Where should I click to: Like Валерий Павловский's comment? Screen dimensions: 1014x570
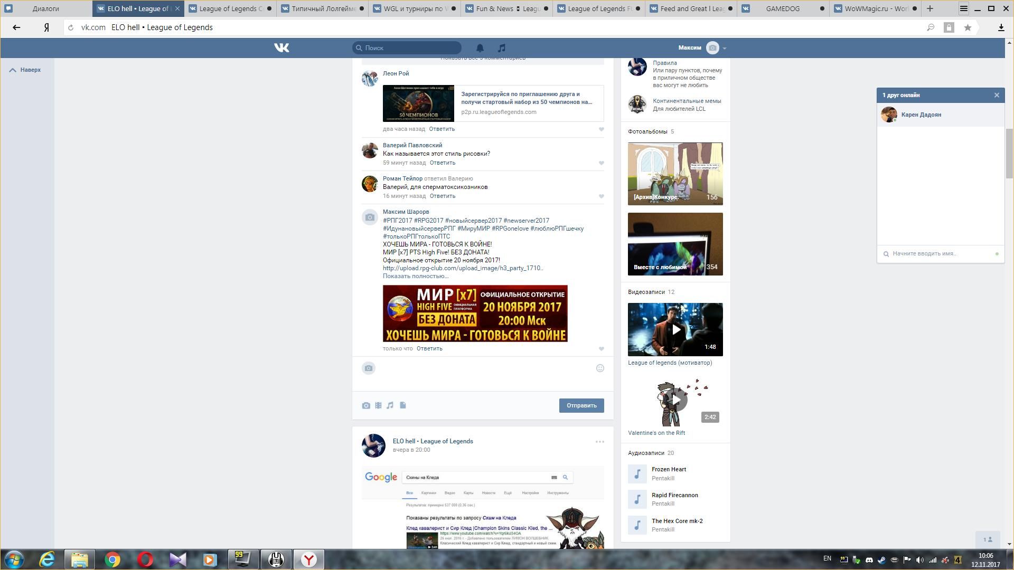(601, 163)
